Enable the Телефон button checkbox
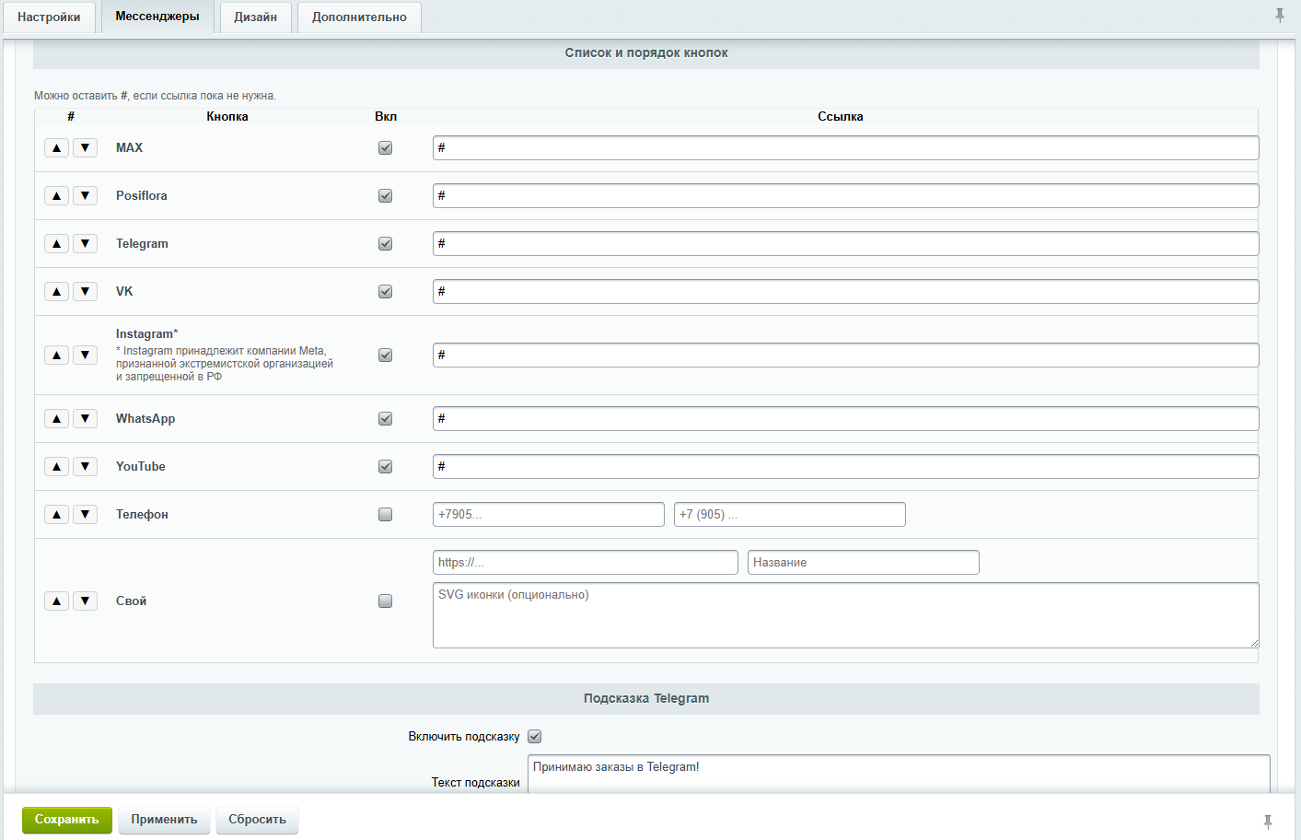The image size is (1301, 840). click(x=386, y=514)
